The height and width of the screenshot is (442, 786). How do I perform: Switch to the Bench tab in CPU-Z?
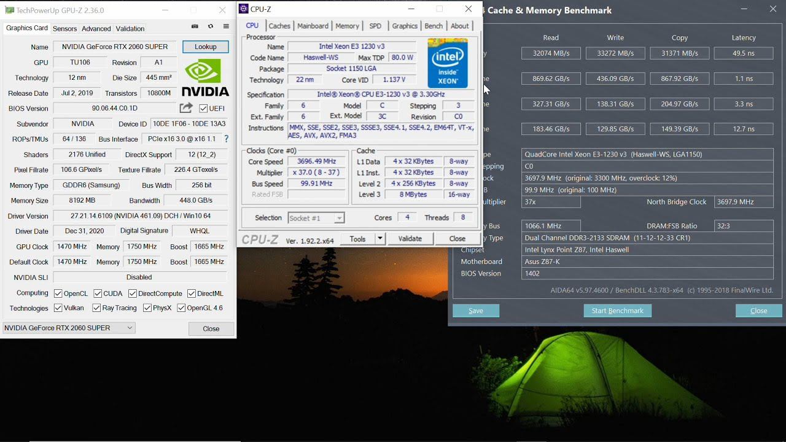[x=434, y=26]
